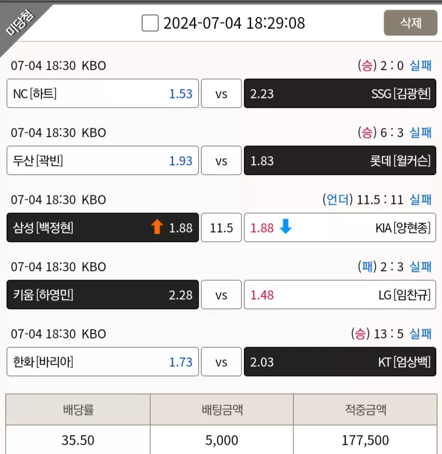The width and height of the screenshot is (442, 454).
Task: Choose 두산 [곽빈] 1.93 bet option
Action: 102,161
